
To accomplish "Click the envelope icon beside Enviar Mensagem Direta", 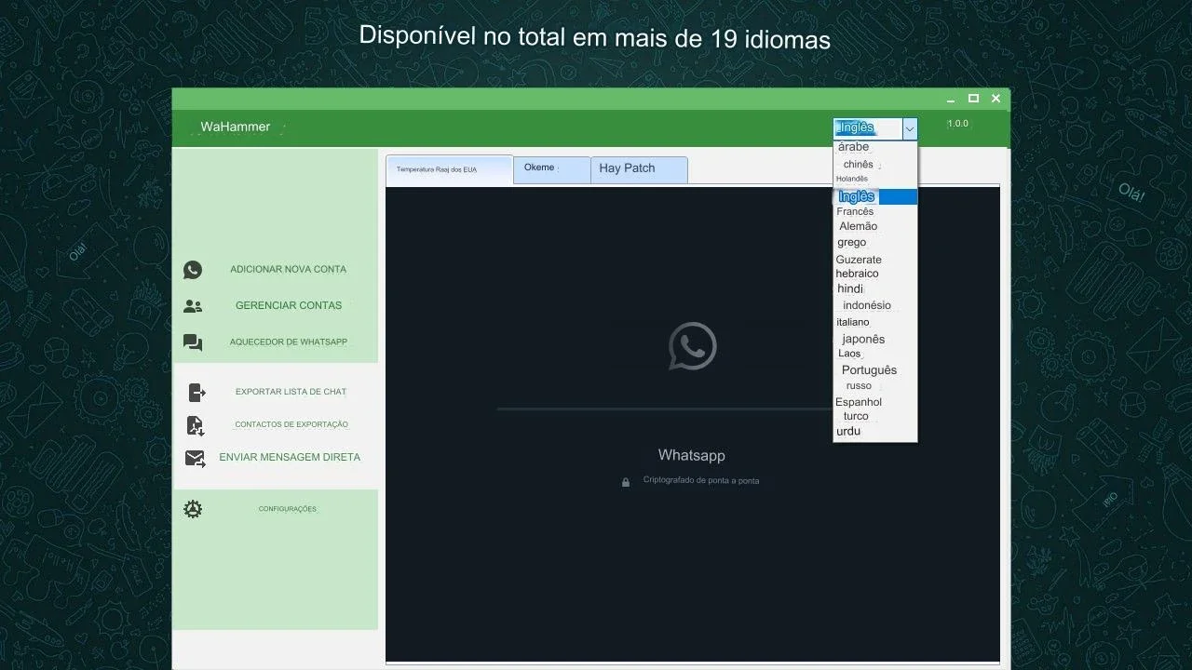I will coord(195,458).
